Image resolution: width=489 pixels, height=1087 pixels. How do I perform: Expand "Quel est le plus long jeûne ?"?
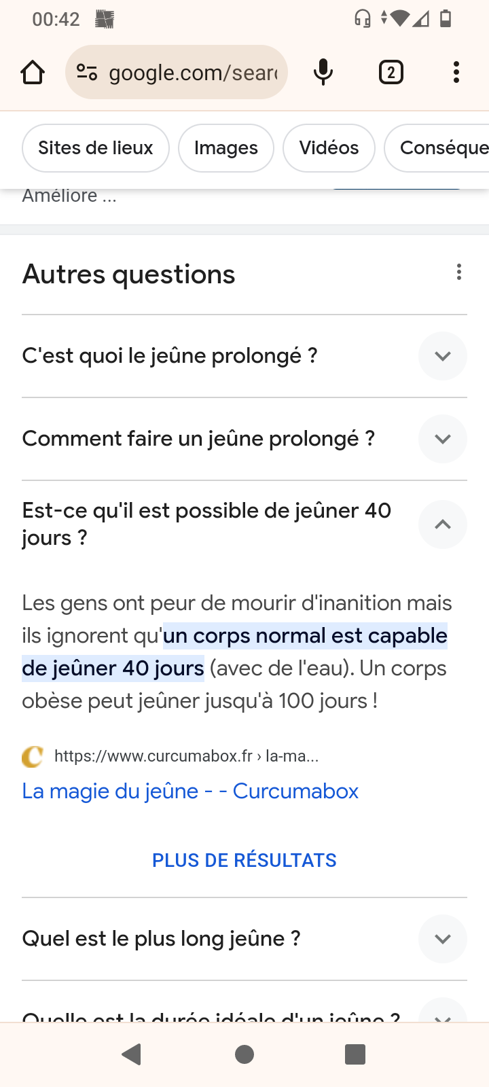244,939
